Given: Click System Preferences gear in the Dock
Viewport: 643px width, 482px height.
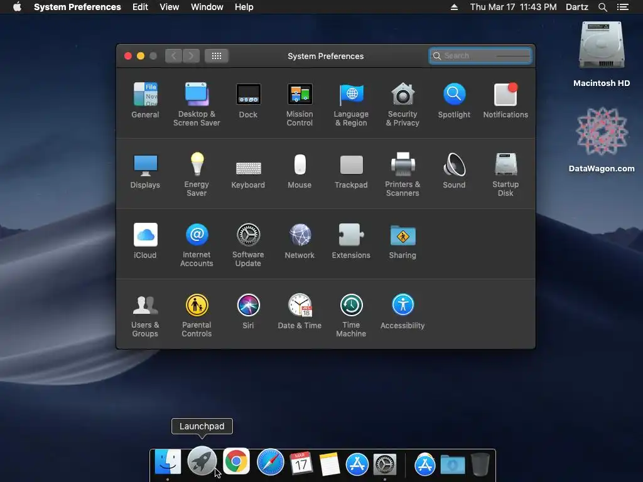Looking at the screenshot, I should [385, 464].
